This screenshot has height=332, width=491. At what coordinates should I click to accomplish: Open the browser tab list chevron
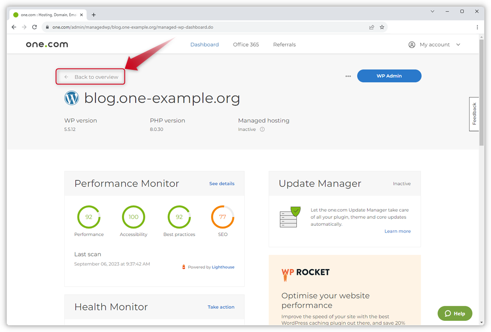(x=432, y=11)
